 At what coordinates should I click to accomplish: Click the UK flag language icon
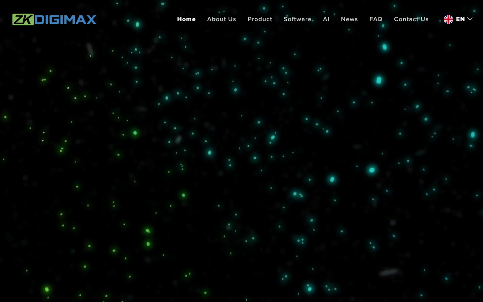pyautogui.click(x=449, y=18)
